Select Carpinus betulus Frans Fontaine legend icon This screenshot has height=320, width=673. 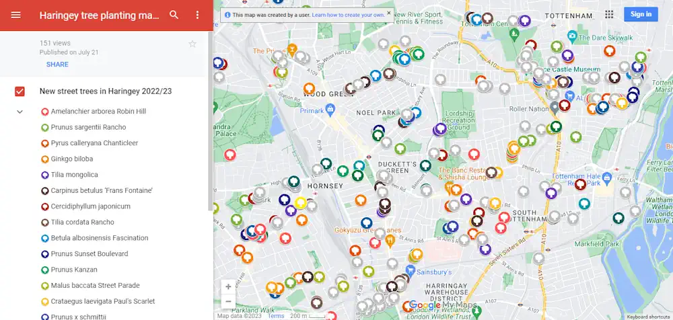coord(44,191)
